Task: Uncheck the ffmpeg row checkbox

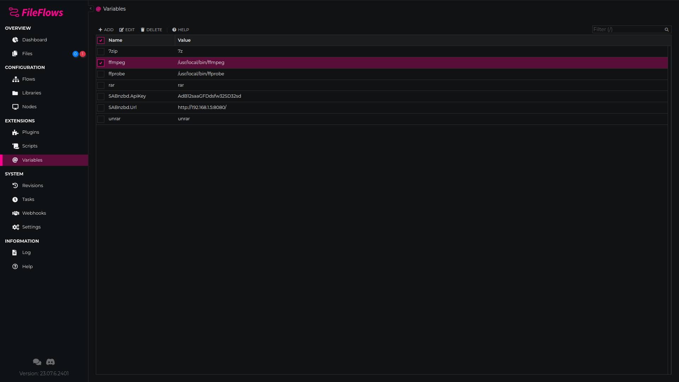Action: (101, 63)
